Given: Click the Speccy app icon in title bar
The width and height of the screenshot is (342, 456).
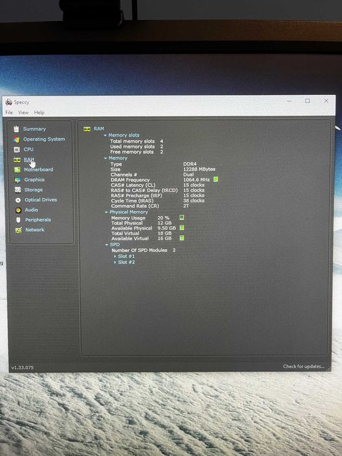Looking at the screenshot, I should coord(8,102).
